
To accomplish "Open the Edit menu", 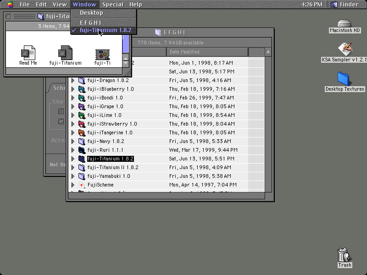I will tap(41, 5).
